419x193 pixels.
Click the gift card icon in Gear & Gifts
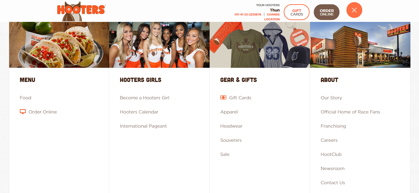point(223,98)
